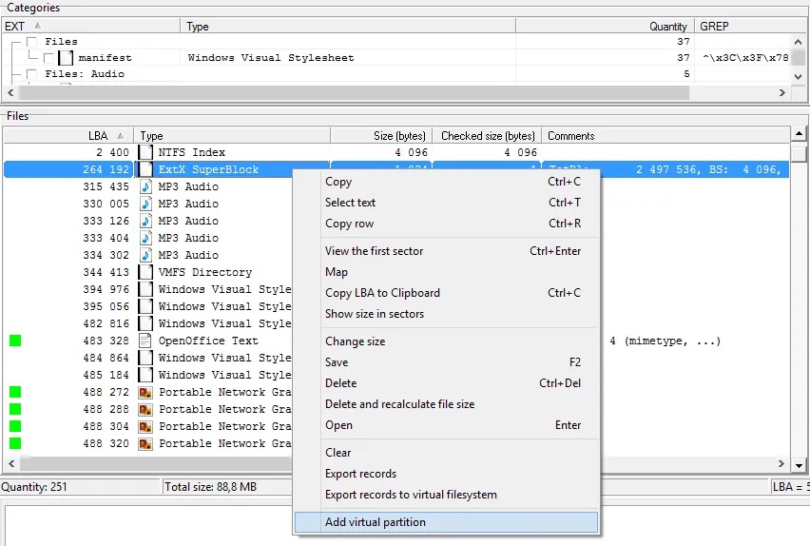Click VMFS Directory file type icon
Image resolution: width=810 pixels, height=546 pixels.
pyautogui.click(x=145, y=272)
